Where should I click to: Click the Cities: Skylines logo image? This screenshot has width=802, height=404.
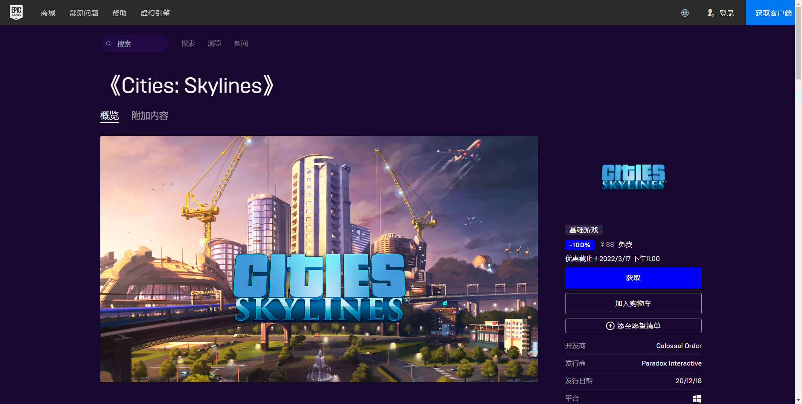click(633, 177)
